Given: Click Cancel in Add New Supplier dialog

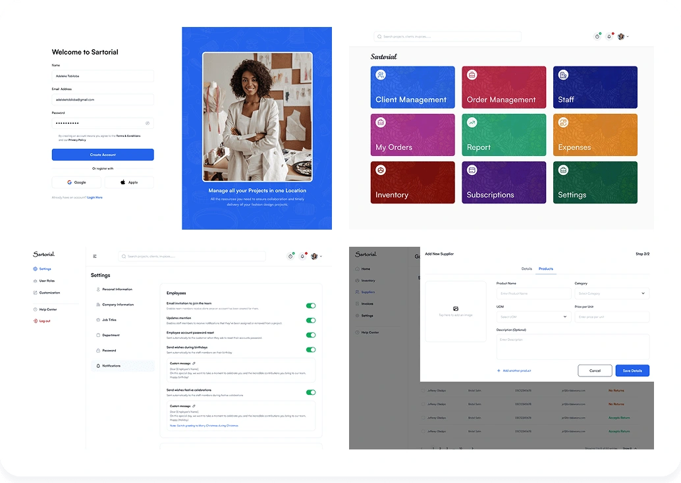Looking at the screenshot, I should (x=595, y=370).
